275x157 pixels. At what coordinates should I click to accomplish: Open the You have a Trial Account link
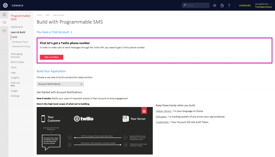53,32
